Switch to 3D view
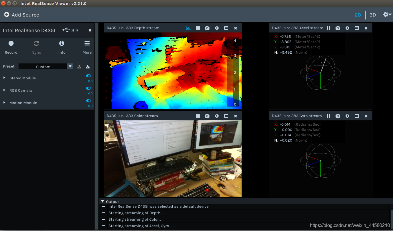This screenshot has height=231, width=393. (372, 15)
